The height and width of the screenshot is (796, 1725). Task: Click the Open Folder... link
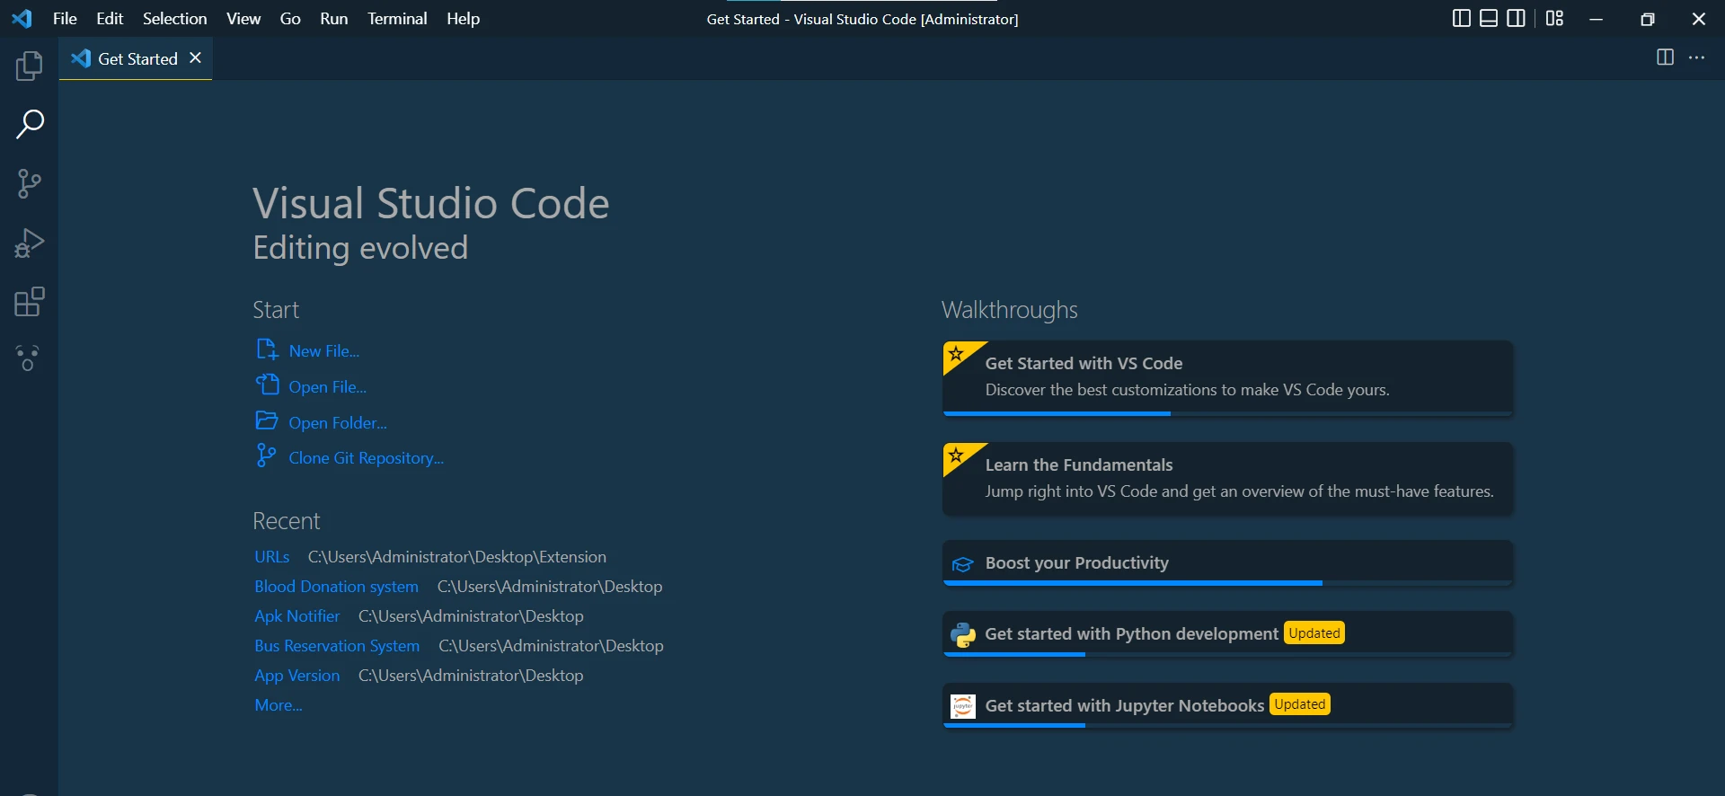pyautogui.click(x=338, y=423)
